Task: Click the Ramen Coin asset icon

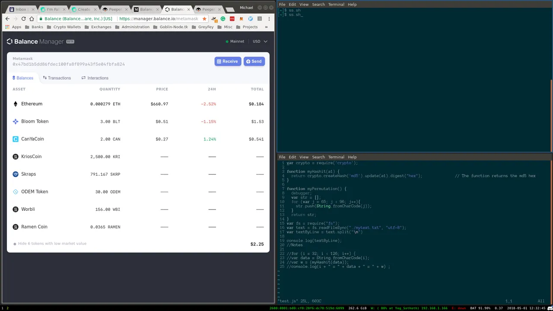Action: pos(16,227)
